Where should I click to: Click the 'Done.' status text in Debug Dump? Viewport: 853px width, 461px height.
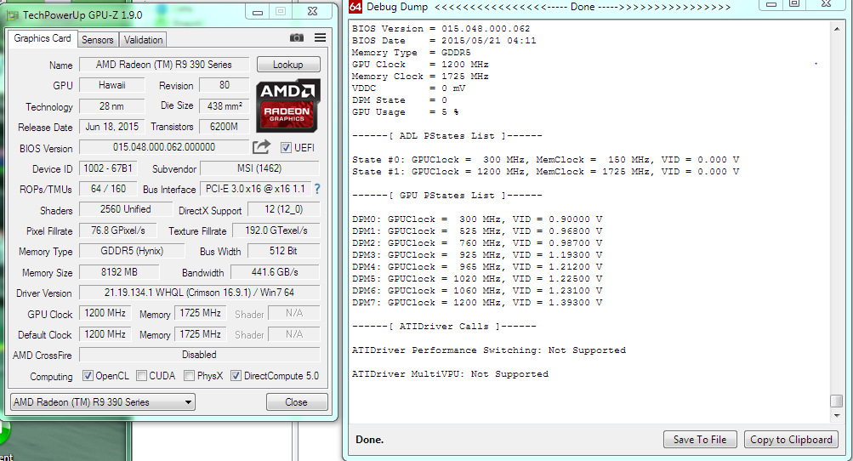[x=369, y=440]
